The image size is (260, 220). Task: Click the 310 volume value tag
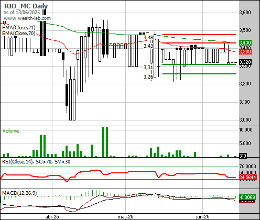click(243, 156)
